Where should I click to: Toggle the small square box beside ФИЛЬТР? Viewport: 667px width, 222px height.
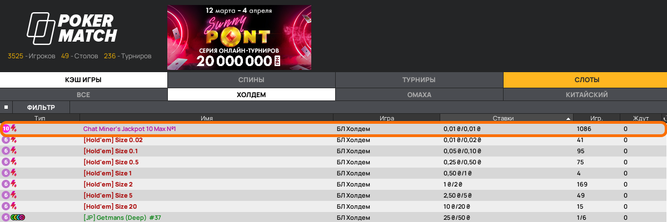6,107
